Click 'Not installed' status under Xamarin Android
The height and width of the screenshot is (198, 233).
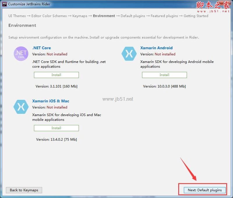coord(165,54)
